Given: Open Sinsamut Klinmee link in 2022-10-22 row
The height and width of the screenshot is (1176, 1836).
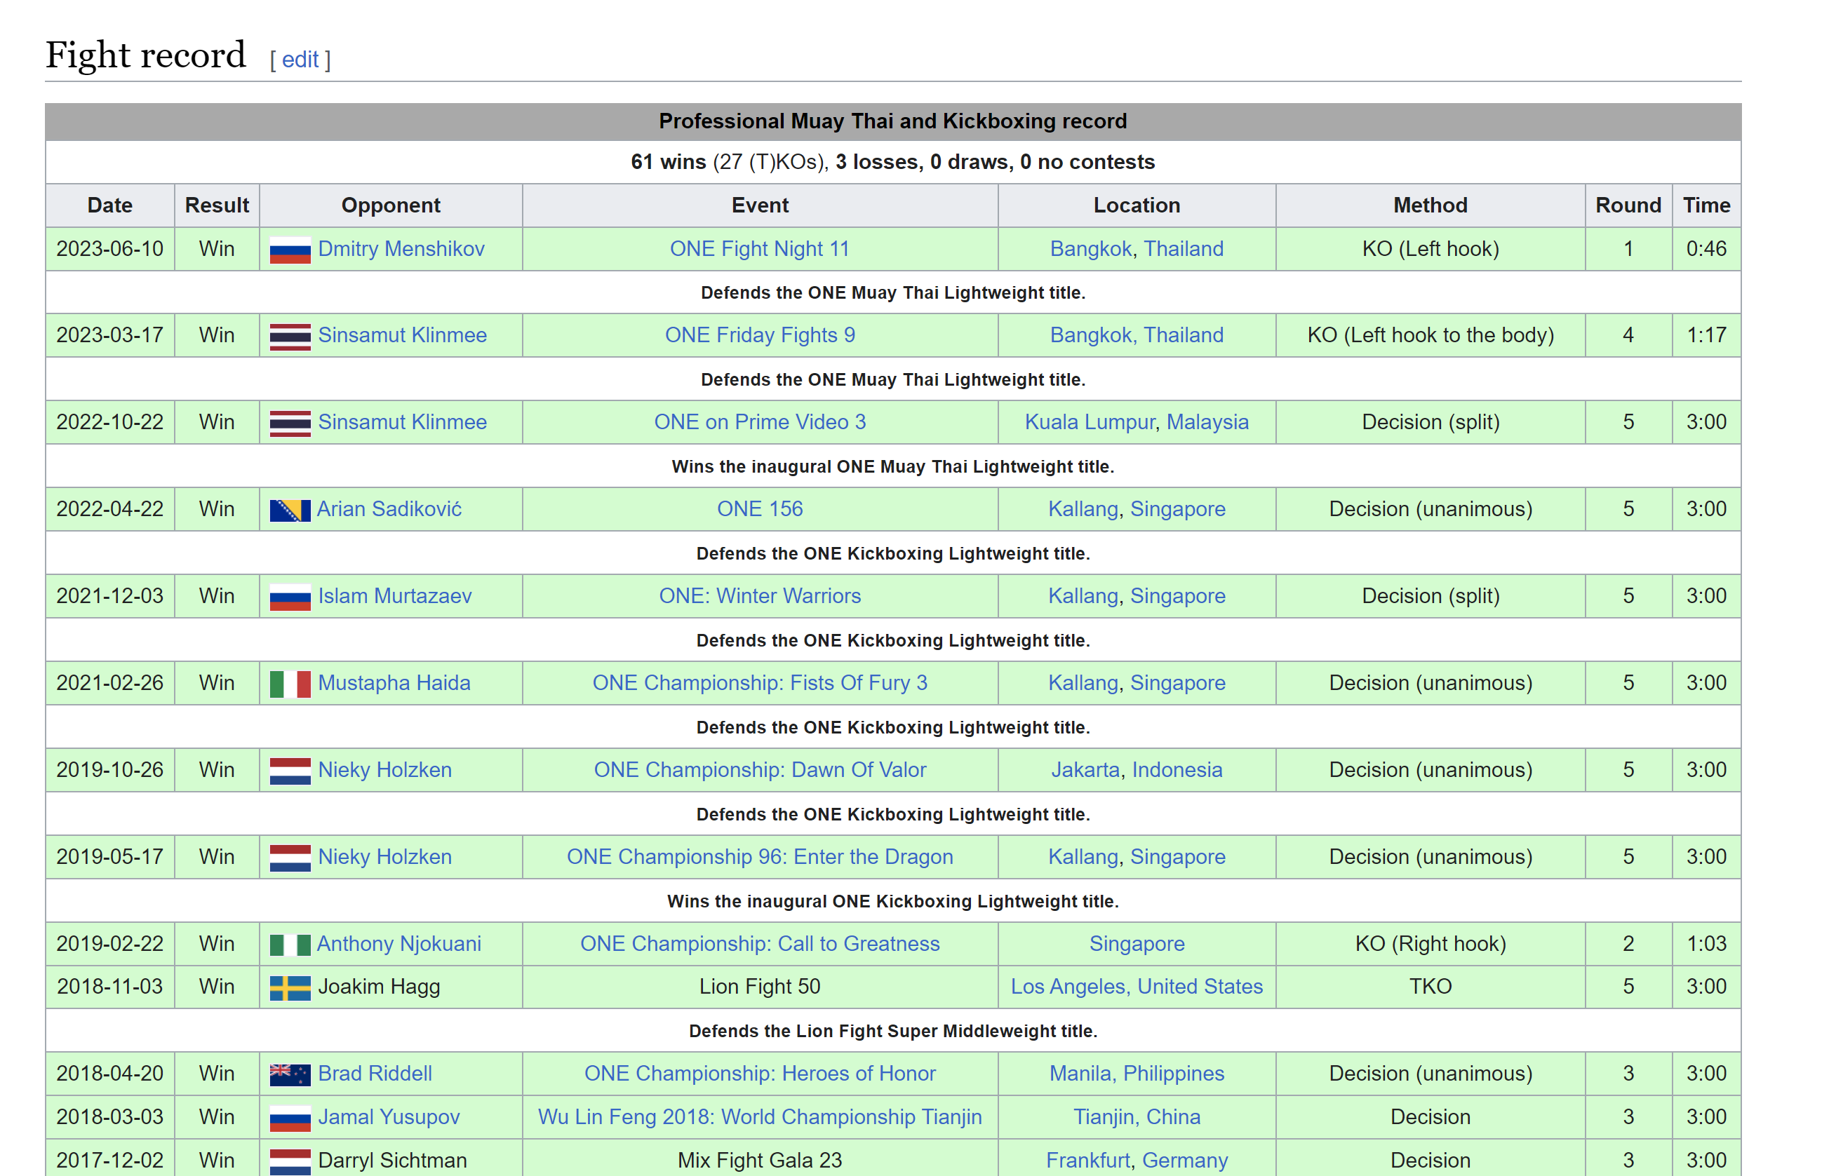Looking at the screenshot, I should 402,422.
